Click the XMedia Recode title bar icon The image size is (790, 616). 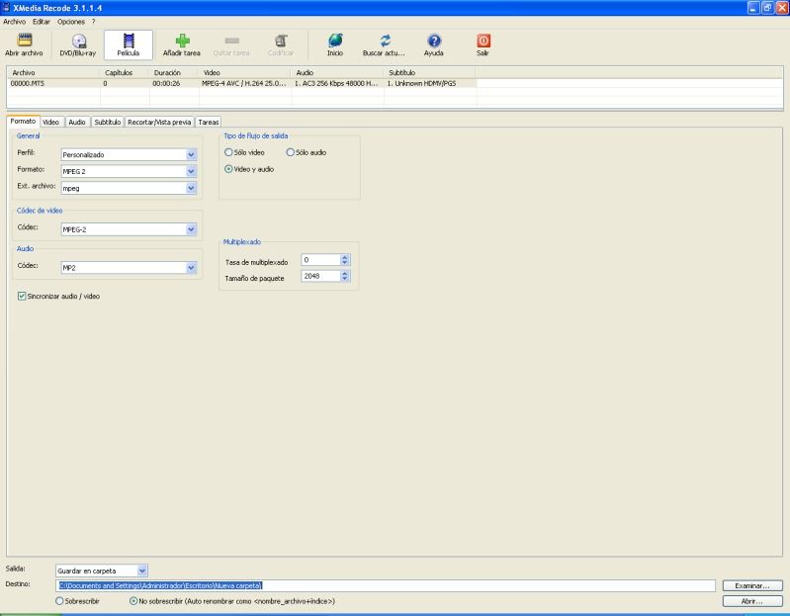6,8
